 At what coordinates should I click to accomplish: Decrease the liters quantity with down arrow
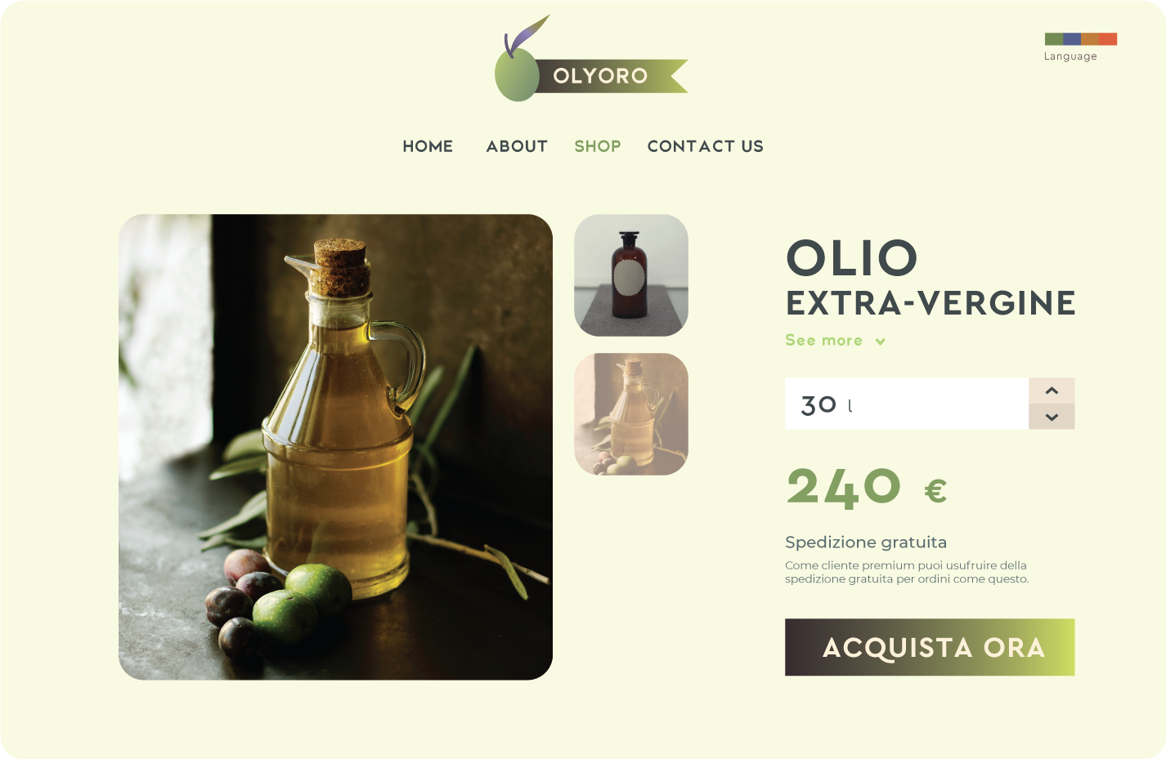point(1052,417)
